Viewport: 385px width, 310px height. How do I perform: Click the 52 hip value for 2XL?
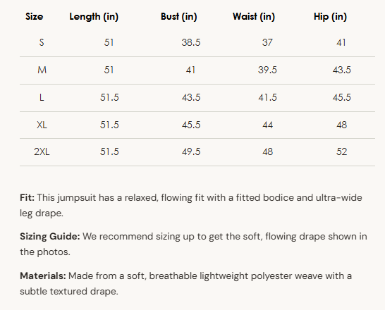[x=342, y=151]
